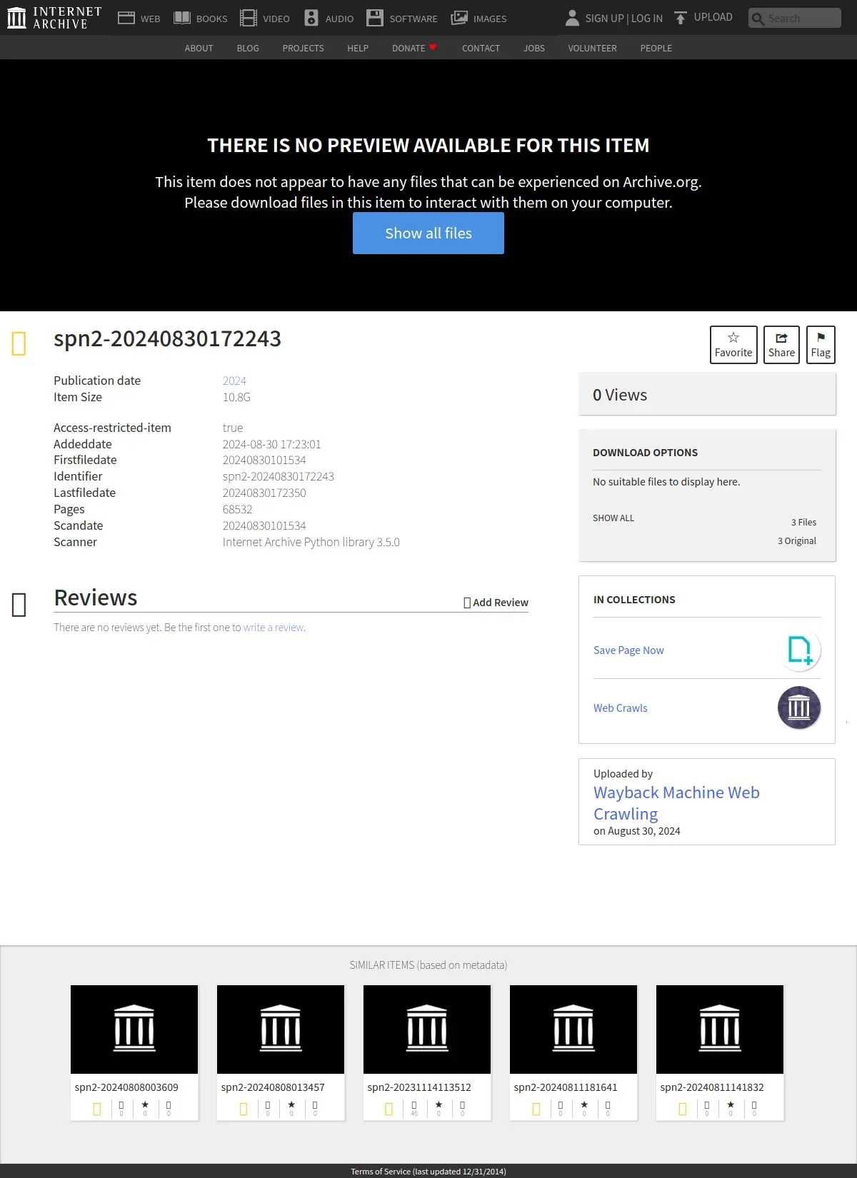Click the Lastfiledate value 20240830172350
This screenshot has width=857, height=1178.
coord(264,493)
